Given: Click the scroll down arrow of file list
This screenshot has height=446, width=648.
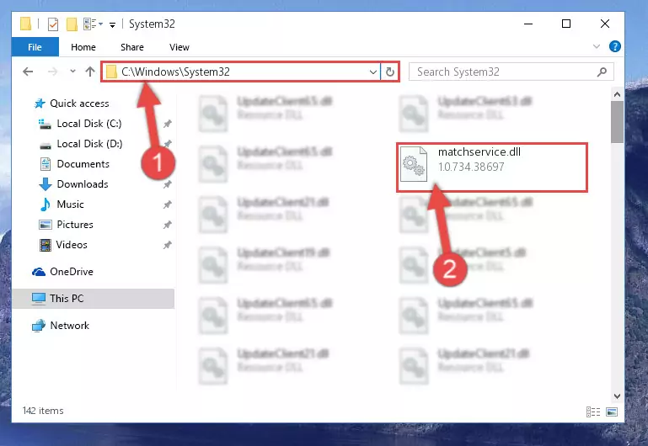Looking at the screenshot, I should coord(617,396).
